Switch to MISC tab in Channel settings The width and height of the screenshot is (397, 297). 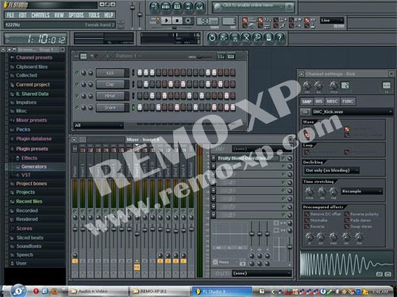(x=332, y=101)
